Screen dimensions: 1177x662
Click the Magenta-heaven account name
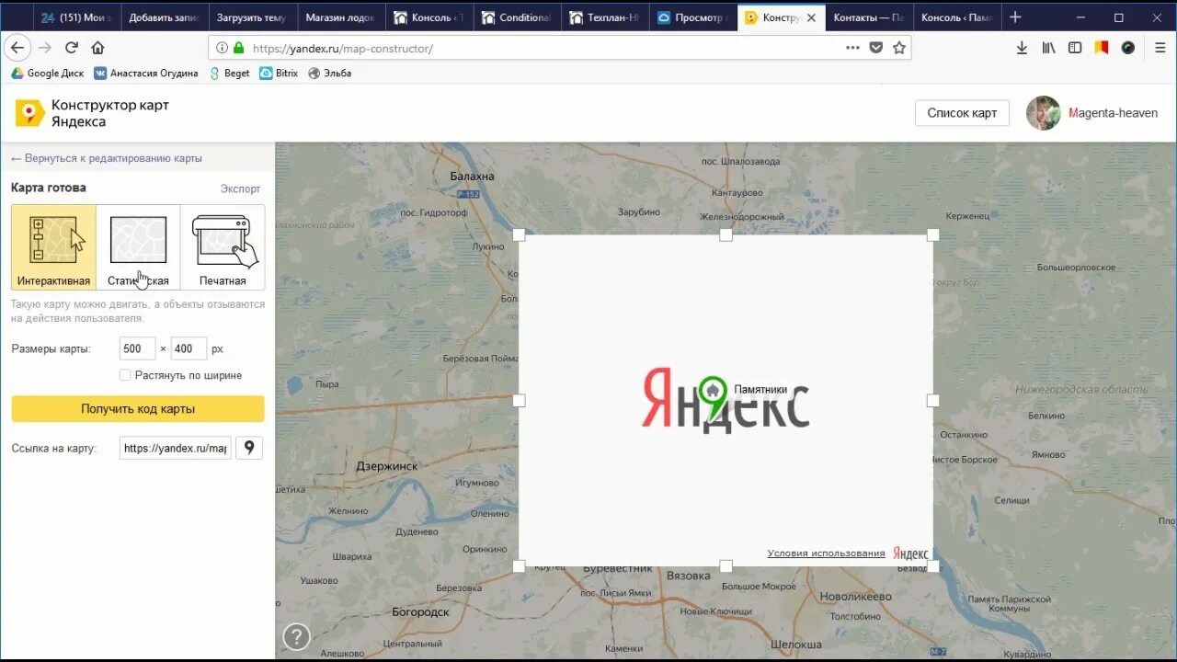click(1113, 113)
